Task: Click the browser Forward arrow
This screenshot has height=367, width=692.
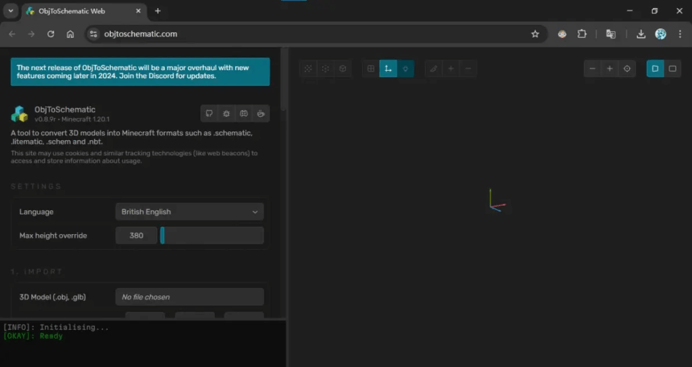Action: click(x=31, y=34)
